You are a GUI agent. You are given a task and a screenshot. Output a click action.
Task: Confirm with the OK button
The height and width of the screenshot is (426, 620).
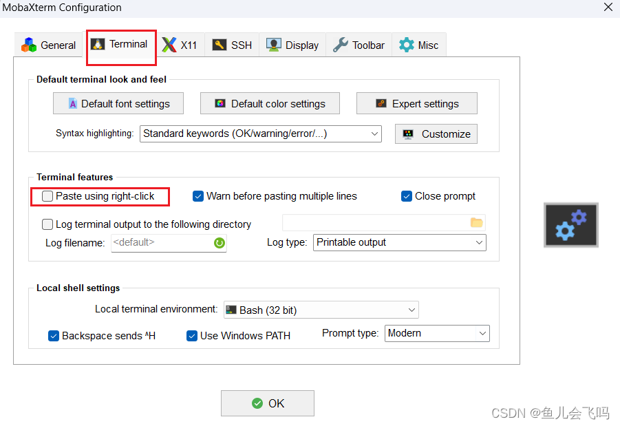(x=268, y=403)
